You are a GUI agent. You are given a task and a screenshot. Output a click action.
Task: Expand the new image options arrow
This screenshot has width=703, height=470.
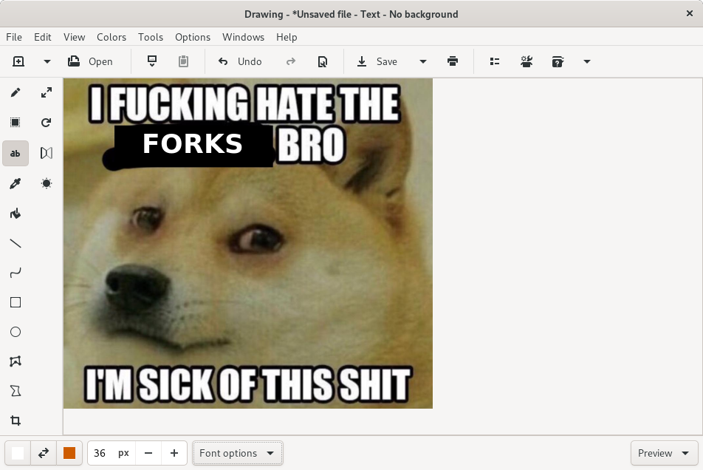pos(47,61)
